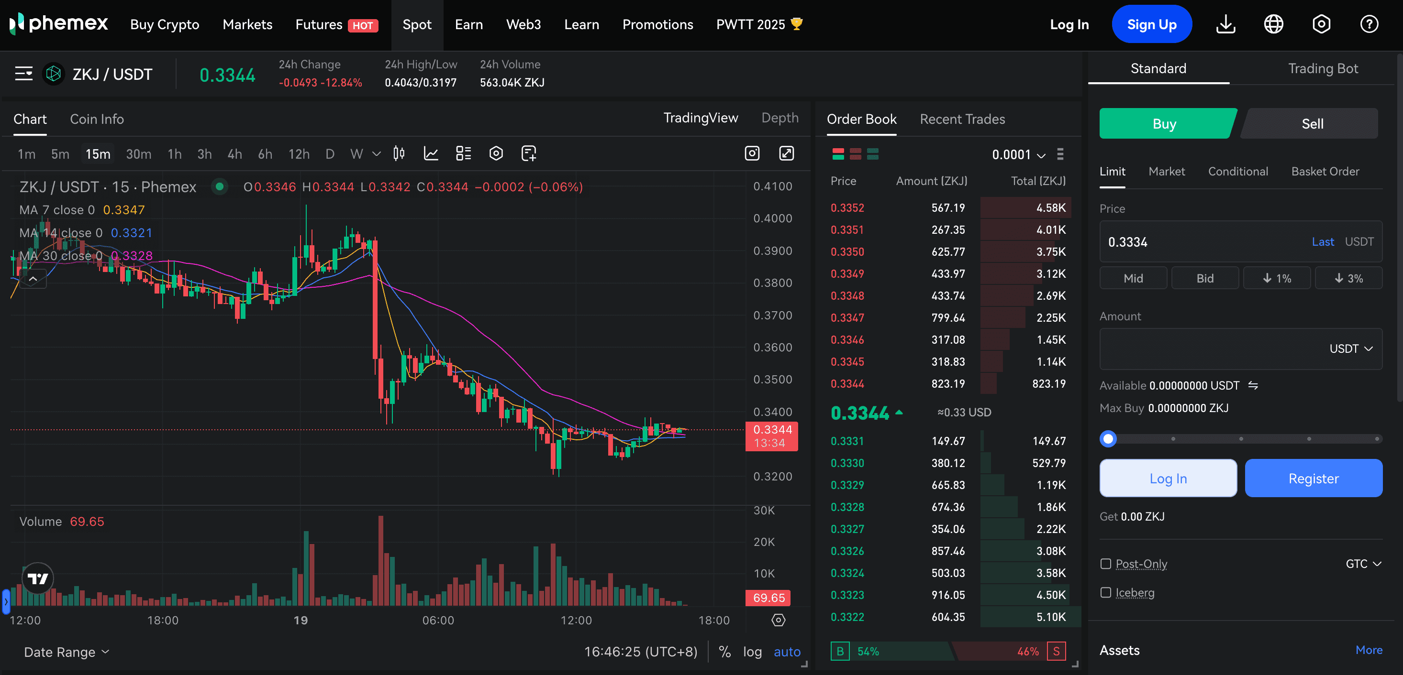This screenshot has height=675, width=1403.
Task: Open the help question mark icon
Action: click(x=1369, y=24)
